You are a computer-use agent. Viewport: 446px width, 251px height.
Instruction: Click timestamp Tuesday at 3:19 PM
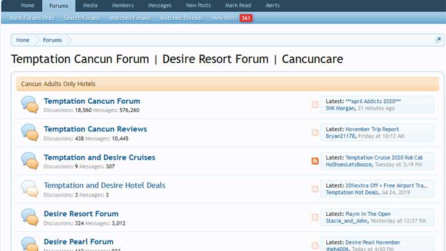pos(399,165)
